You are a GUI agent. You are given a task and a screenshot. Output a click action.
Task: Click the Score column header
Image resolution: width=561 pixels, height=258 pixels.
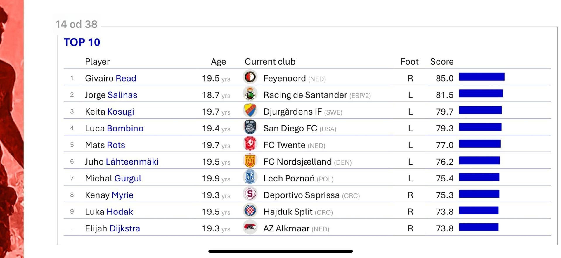(441, 62)
